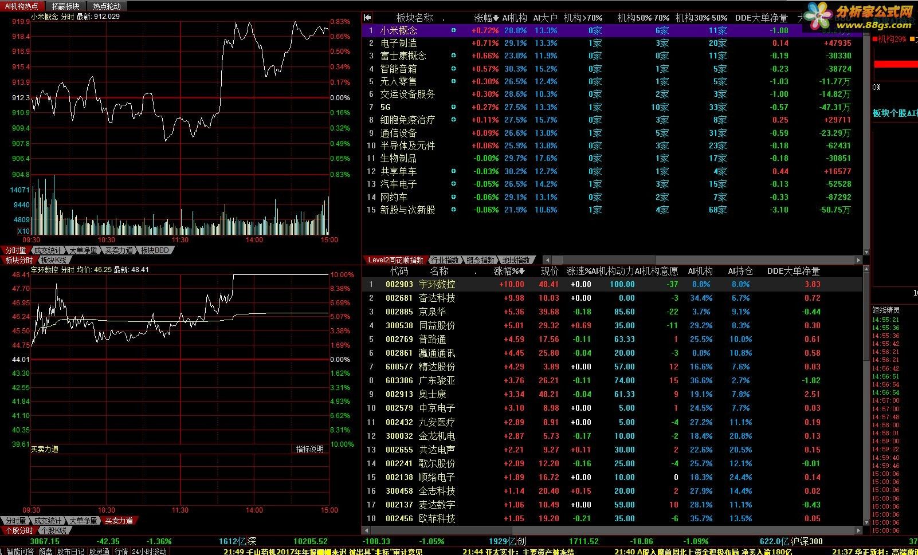Open the 热点轮动 tab

[x=107, y=6]
